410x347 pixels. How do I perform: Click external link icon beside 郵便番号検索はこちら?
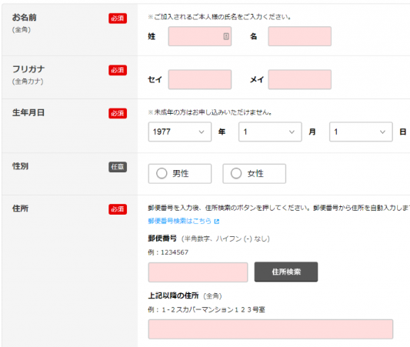pos(216,222)
